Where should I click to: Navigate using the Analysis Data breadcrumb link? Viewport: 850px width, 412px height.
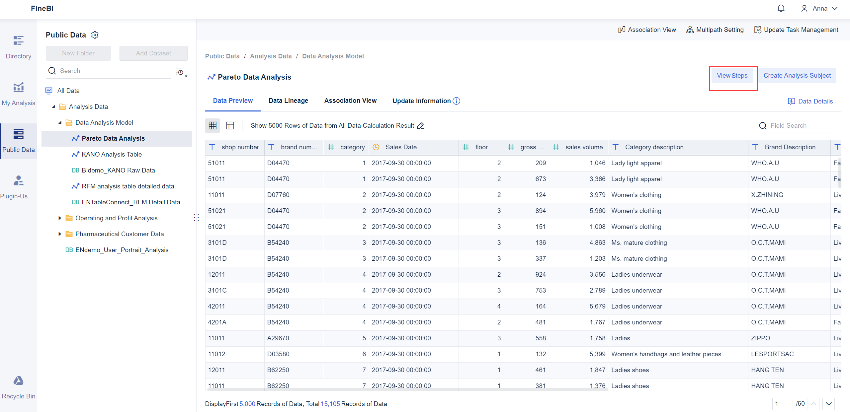click(x=270, y=56)
